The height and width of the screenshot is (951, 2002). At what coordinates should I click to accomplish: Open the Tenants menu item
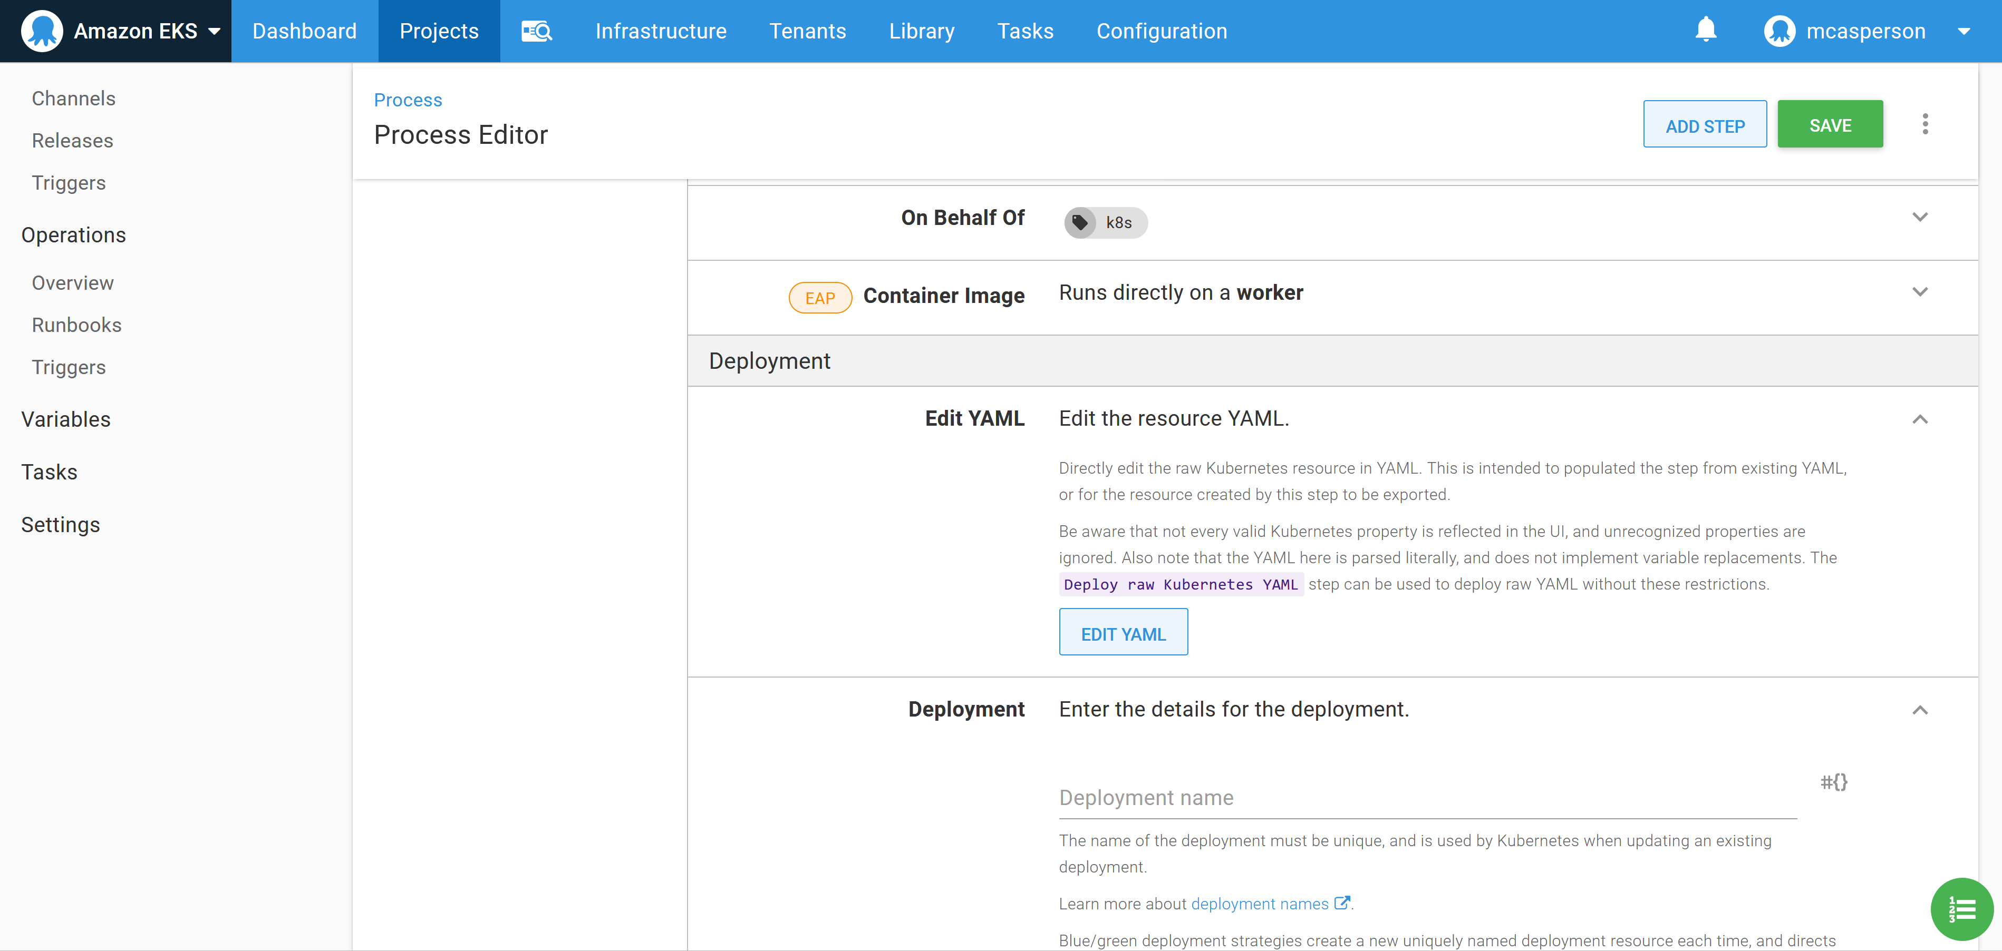(x=808, y=31)
